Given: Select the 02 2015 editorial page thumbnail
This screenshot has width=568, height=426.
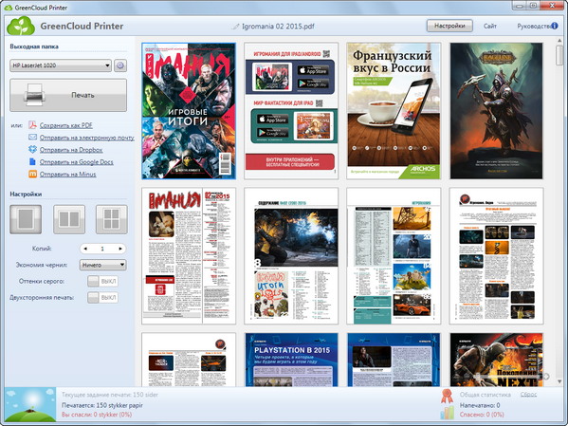Looking at the screenshot, I should [x=189, y=256].
